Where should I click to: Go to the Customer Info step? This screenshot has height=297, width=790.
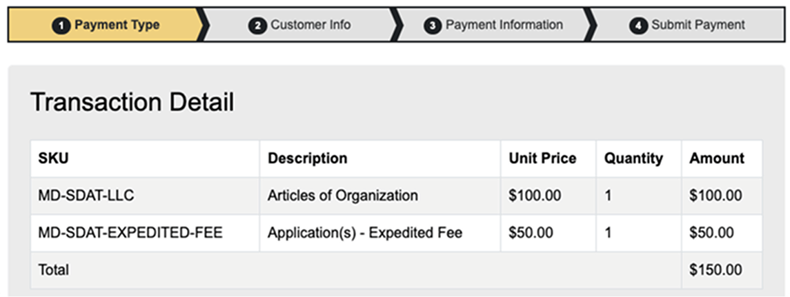click(x=300, y=25)
